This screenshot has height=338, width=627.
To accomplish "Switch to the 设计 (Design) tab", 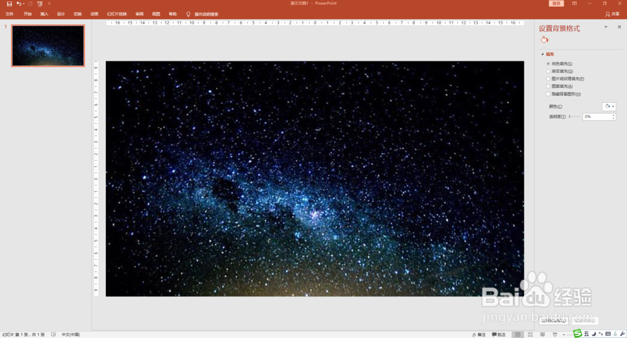I will [61, 14].
